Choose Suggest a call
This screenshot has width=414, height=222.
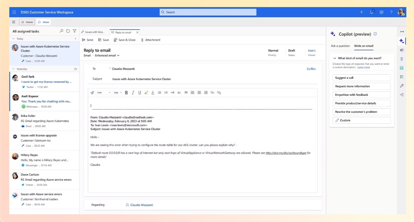click(362, 78)
